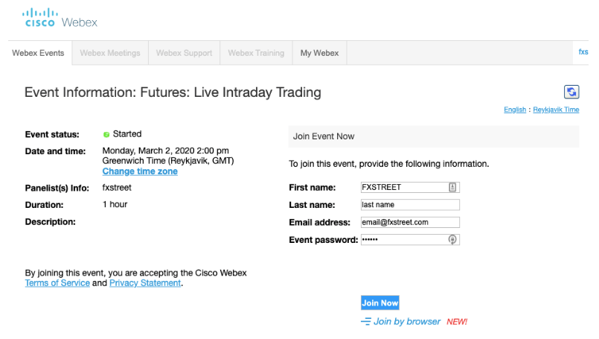Go to the My Webex tab
599x339 pixels.
pyautogui.click(x=319, y=53)
